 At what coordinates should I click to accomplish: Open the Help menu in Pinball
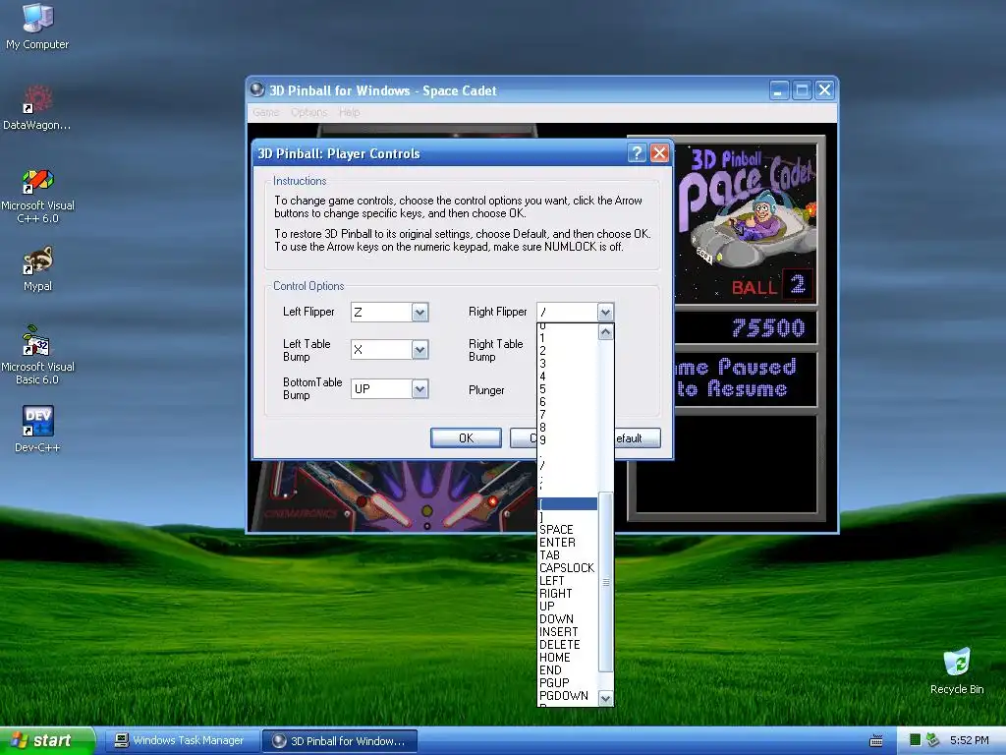[x=349, y=112]
